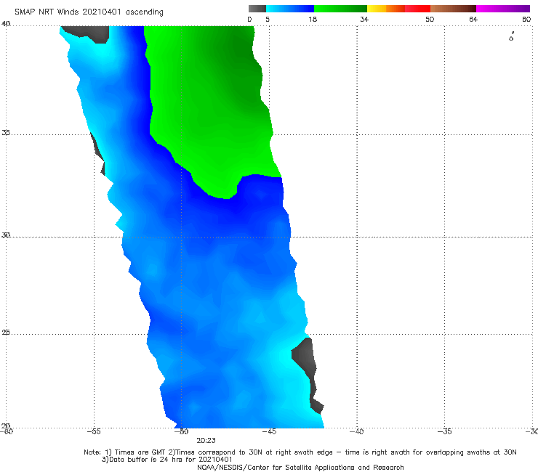
Task: Click the NOAA/NESDIS credit line
Action: point(300,467)
